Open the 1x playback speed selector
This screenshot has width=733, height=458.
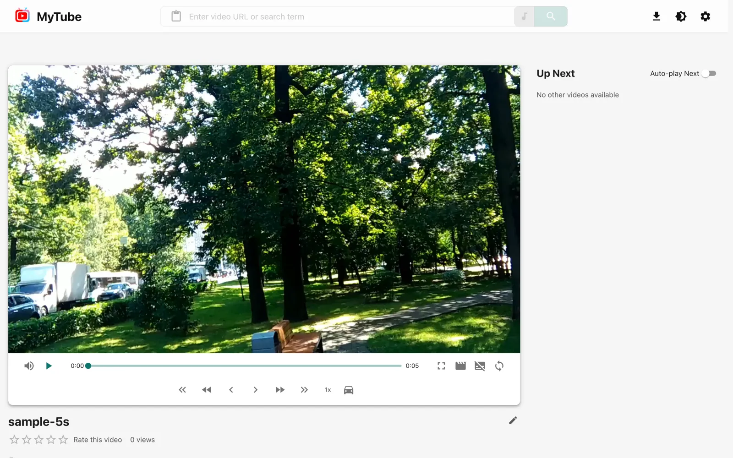pyautogui.click(x=328, y=390)
